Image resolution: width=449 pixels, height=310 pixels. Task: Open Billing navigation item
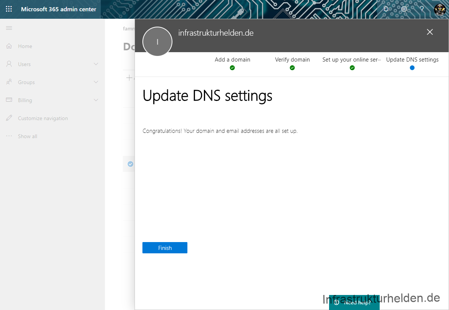[x=25, y=100]
